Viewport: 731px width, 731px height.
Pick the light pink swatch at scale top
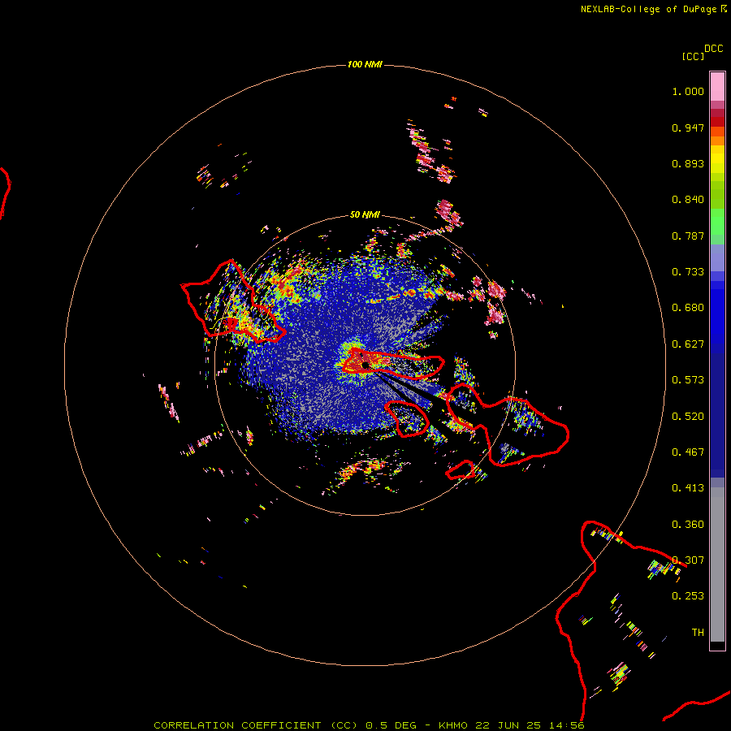(x=717, y=86)
